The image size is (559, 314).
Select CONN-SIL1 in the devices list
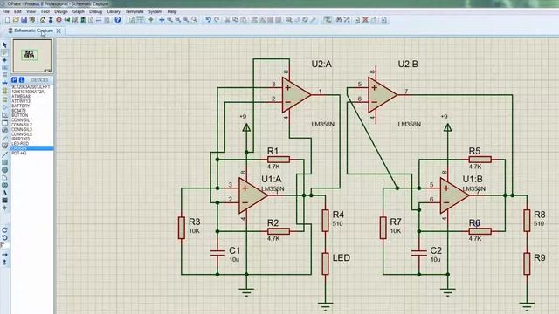[21, 120]
